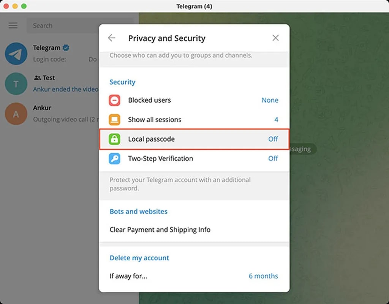Close the Privacy and Security dialog
389x304 pixels.
[x=276, y=38]
